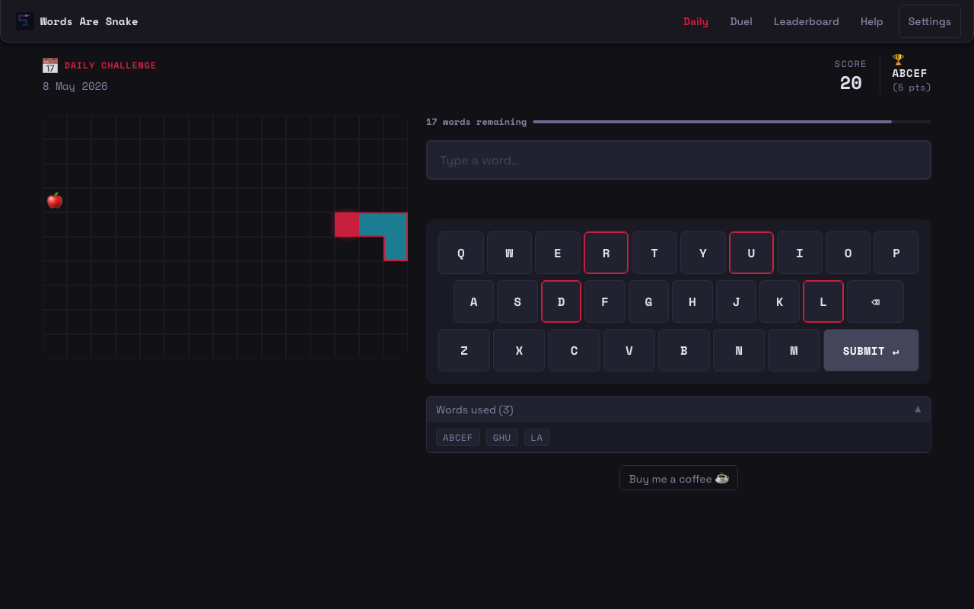
Task: Open the Duel tab
Action: 741,21
